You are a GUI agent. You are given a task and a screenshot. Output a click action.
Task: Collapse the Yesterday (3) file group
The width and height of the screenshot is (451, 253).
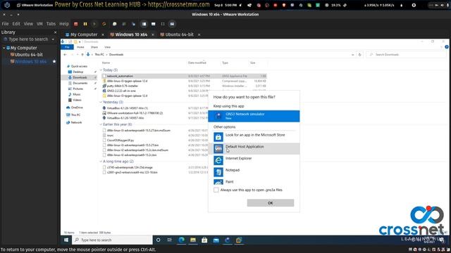101,102
